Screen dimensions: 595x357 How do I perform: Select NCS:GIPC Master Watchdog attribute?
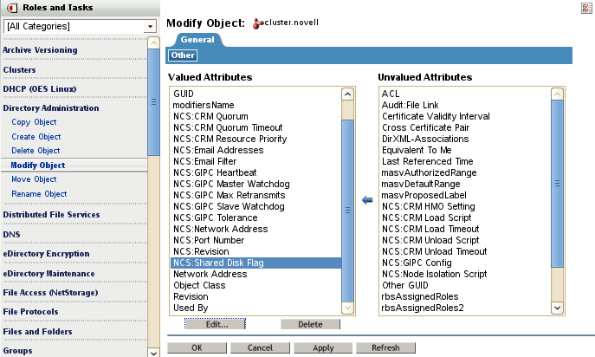255,184
